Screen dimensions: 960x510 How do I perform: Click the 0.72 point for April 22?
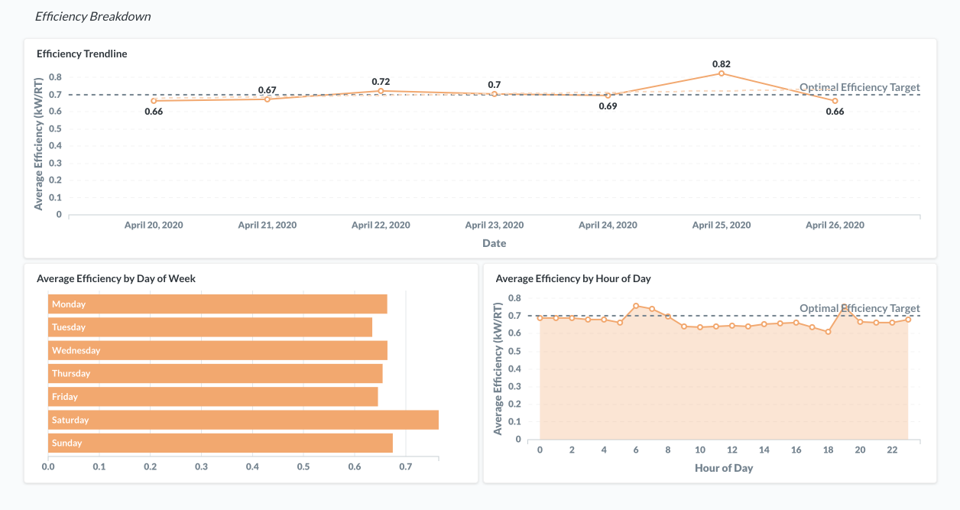[x=381, y=91]
